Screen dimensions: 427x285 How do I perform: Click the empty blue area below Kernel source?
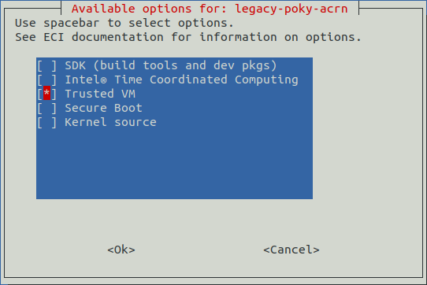click(174, 163)
